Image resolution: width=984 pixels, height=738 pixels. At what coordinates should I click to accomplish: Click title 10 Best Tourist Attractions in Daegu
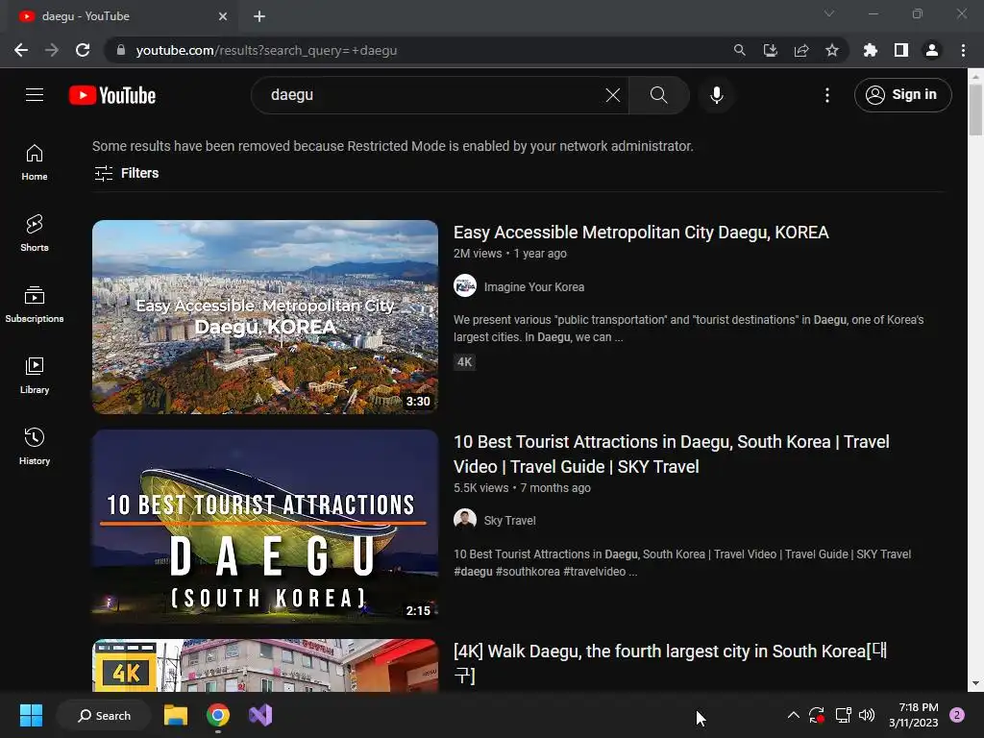tap(672, 455)
